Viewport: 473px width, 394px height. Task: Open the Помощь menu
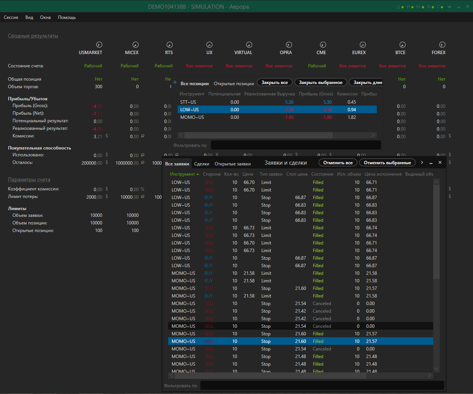point(67,17)
